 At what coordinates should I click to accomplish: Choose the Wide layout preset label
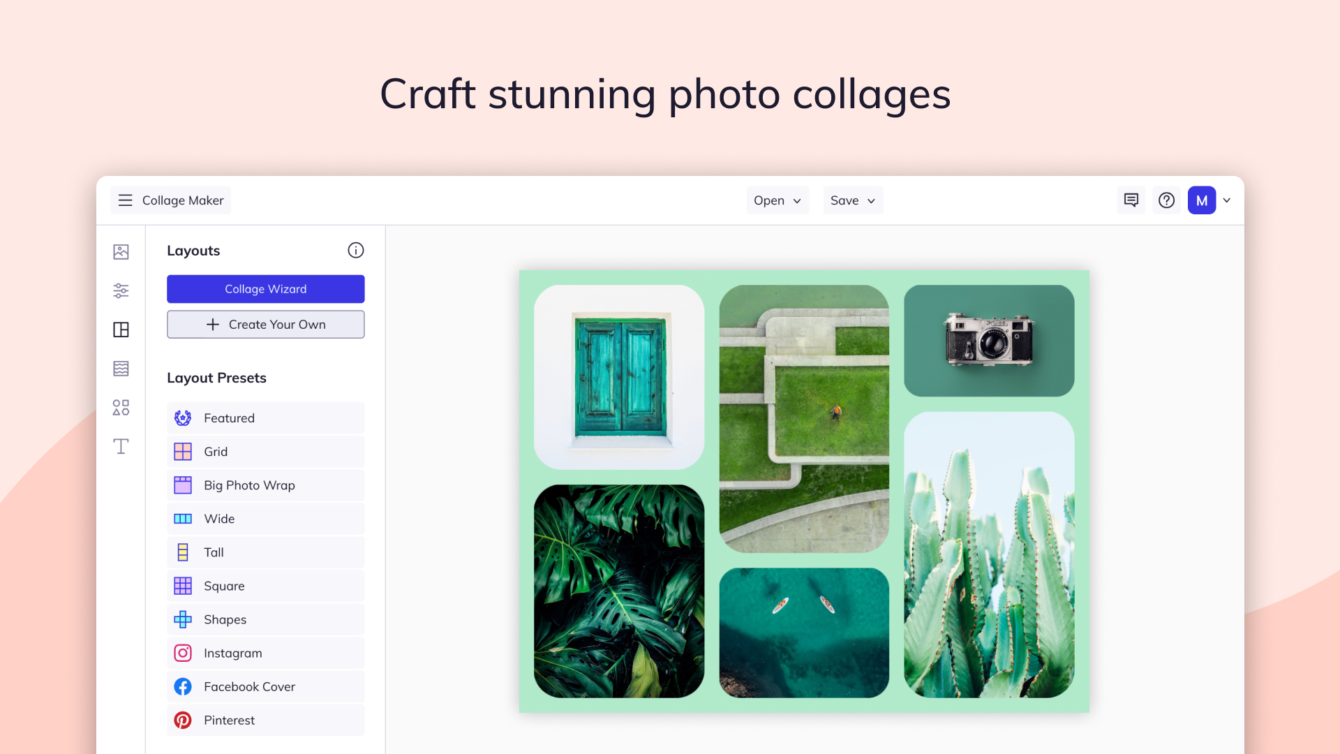(219, 519)
